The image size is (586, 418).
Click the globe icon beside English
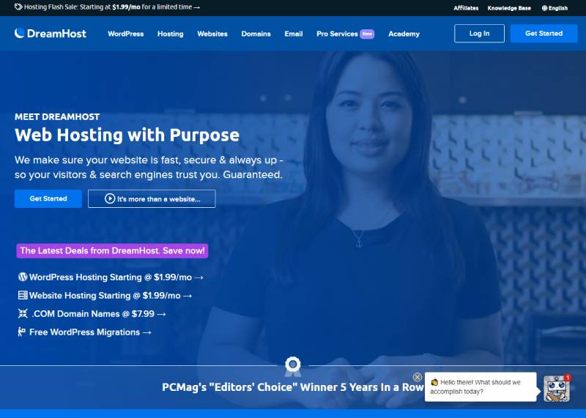pos(544,8)
